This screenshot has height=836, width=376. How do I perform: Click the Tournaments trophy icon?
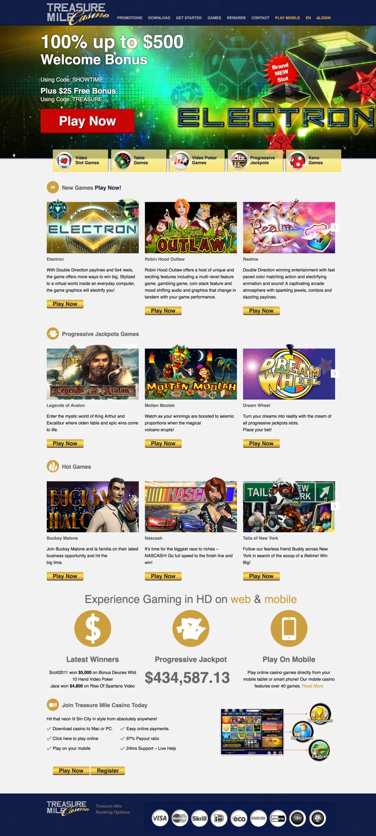coord(320,713)
